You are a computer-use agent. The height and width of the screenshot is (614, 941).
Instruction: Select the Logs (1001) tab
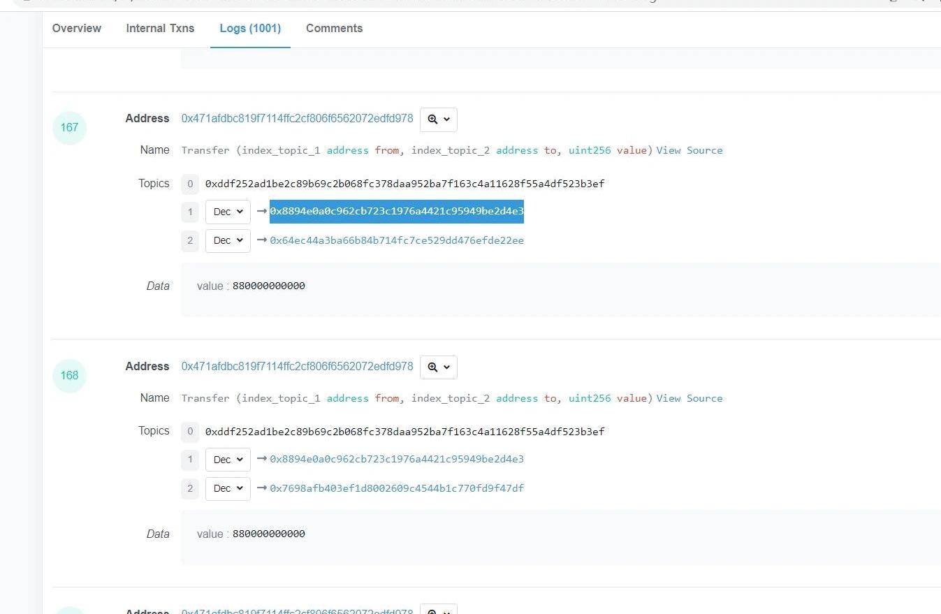pyautogui.click(x=250, y=29)
